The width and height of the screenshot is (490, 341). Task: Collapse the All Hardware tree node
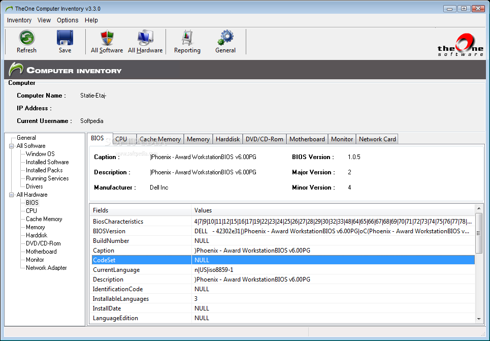[x=12, y=195]
